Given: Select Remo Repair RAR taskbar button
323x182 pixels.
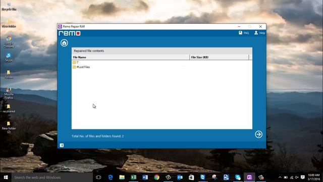Looking at the screenshot, I should 249,177.
